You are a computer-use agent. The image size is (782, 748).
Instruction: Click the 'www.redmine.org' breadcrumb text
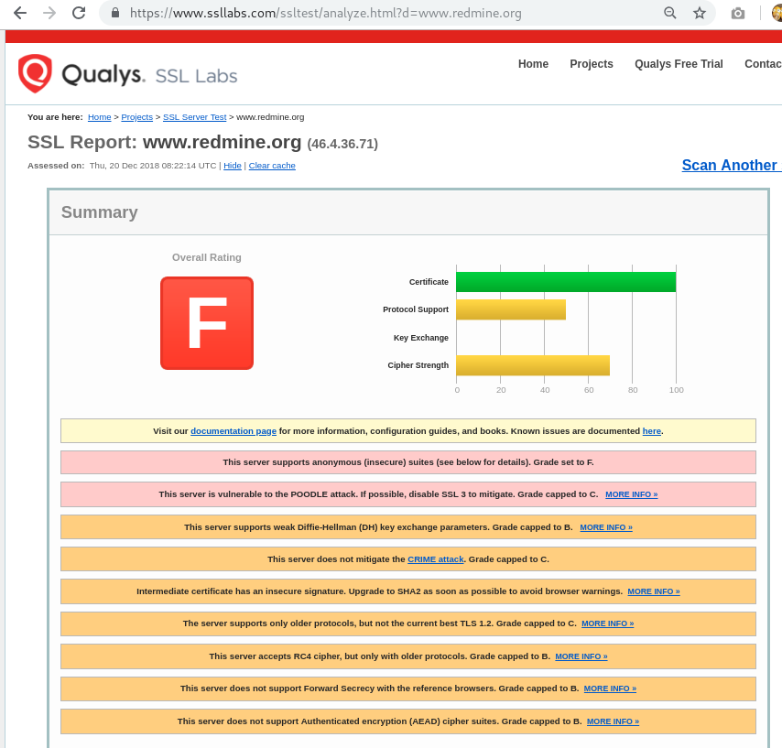[x=270, y=117]
